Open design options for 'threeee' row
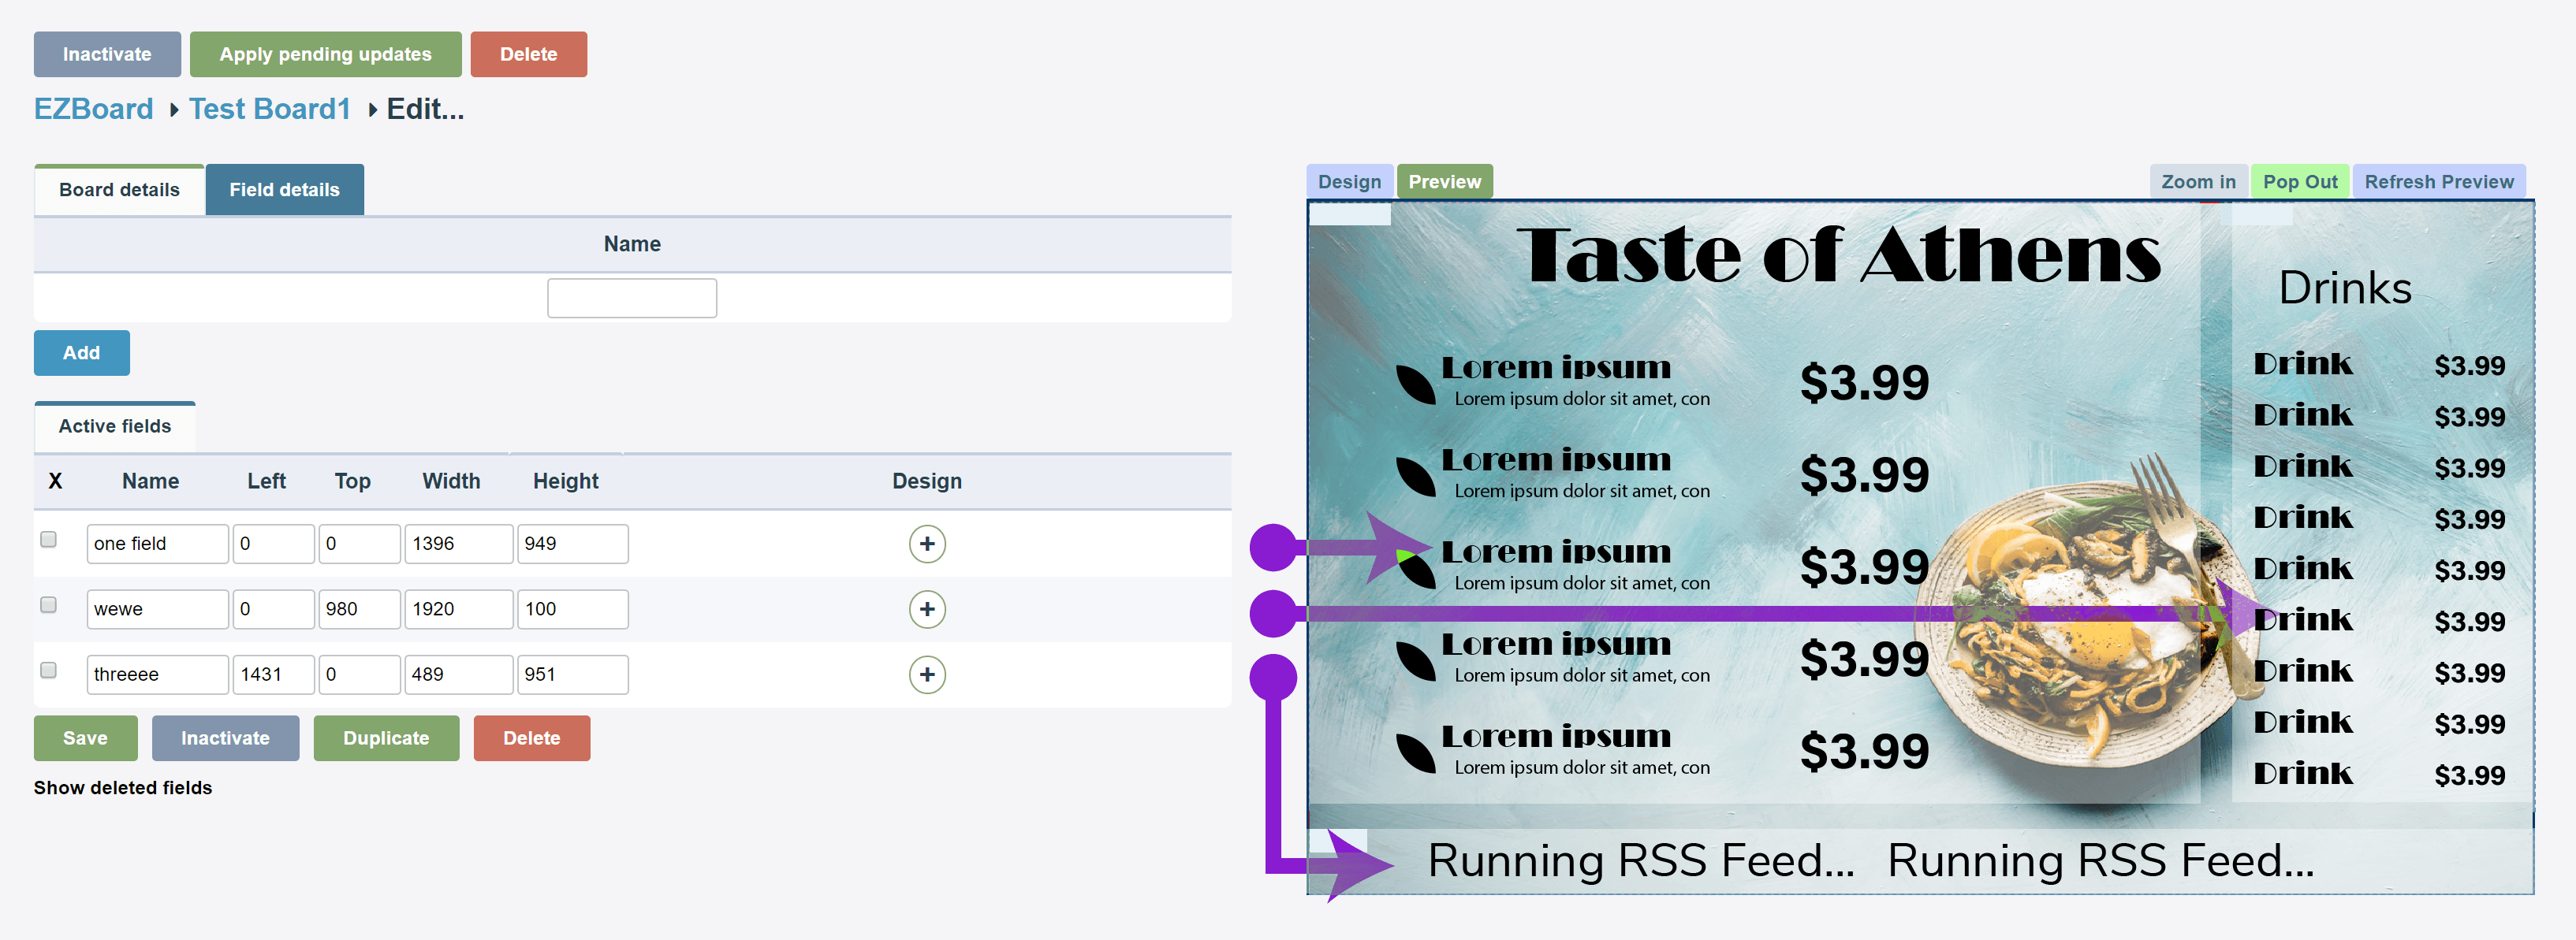Viewport: 2576px width, 940px height. pyautogui.click(x=927, y=674)
